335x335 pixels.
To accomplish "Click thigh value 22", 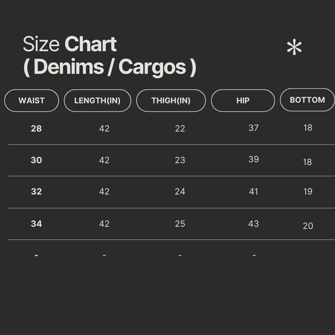I will point(180,128).
